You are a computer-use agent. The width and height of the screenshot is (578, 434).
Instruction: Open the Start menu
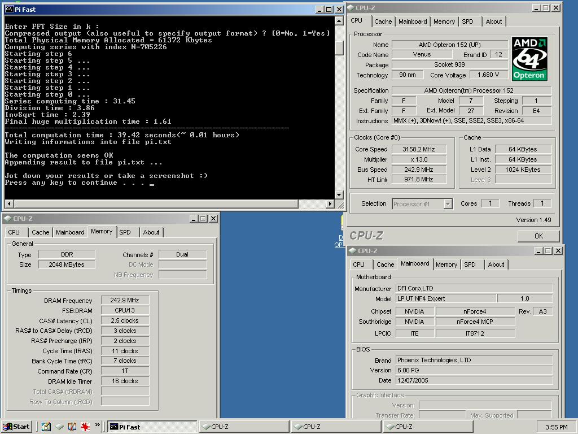[16, 427]
